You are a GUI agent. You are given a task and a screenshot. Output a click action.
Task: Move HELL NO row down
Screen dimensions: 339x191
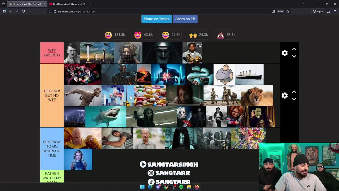[x=294, y=99]
